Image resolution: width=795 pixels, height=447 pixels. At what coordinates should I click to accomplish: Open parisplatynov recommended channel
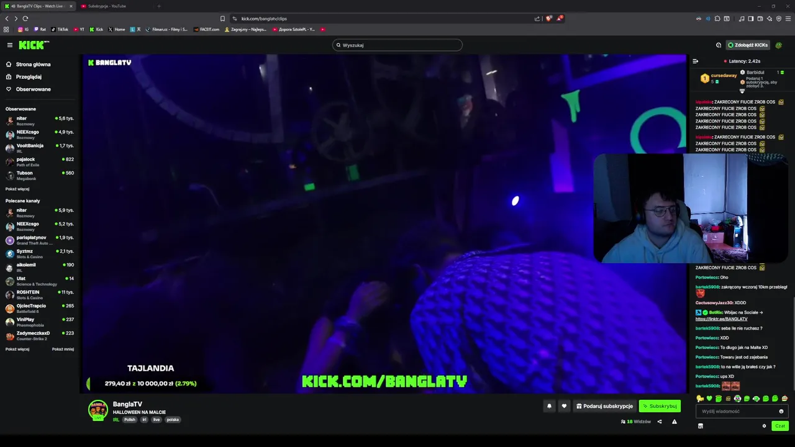(40, 240)
